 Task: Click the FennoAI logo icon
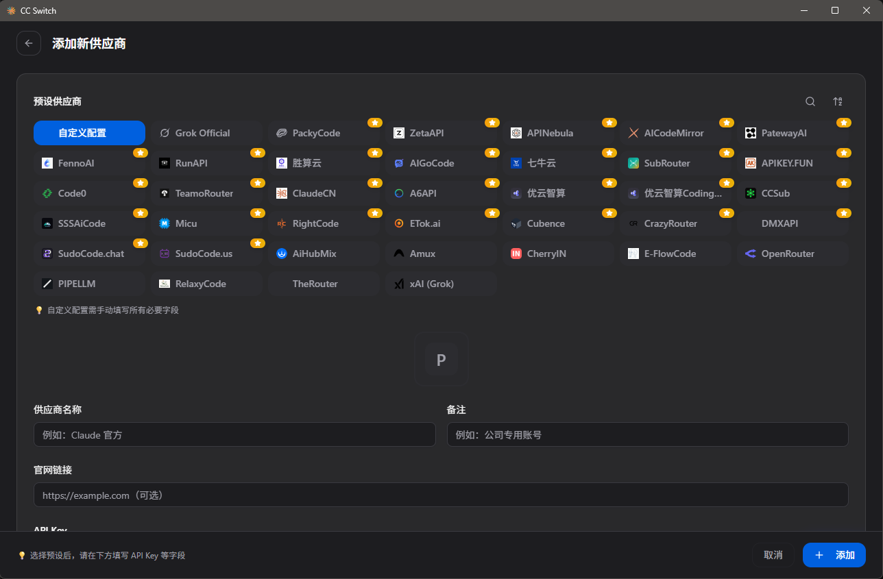(x=47, y=163)
